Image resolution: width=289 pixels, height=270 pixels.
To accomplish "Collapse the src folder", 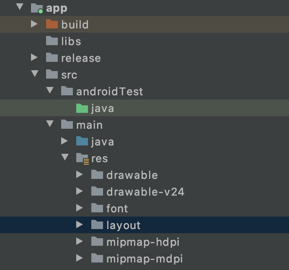I will (x=35, y=74).
